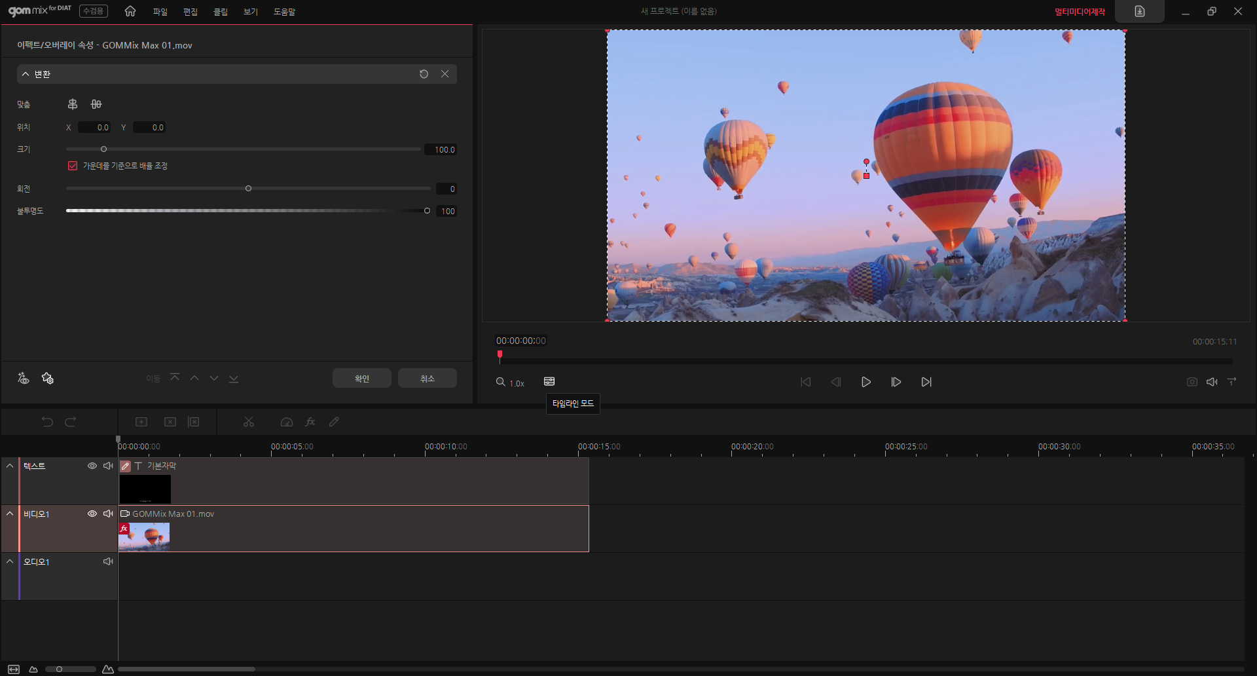Click the 불투명도 opacity slider handle

427,211
